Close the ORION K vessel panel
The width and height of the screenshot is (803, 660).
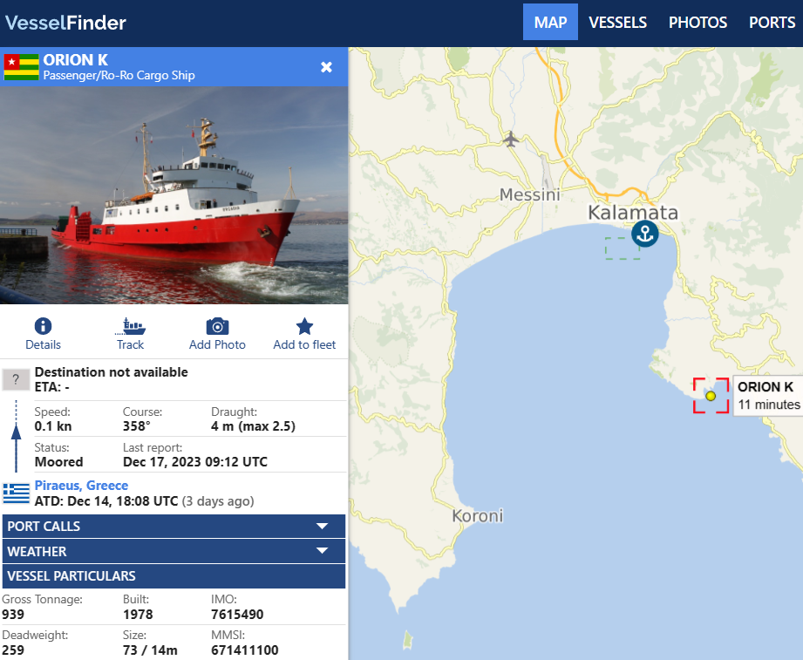click(326, 67)
